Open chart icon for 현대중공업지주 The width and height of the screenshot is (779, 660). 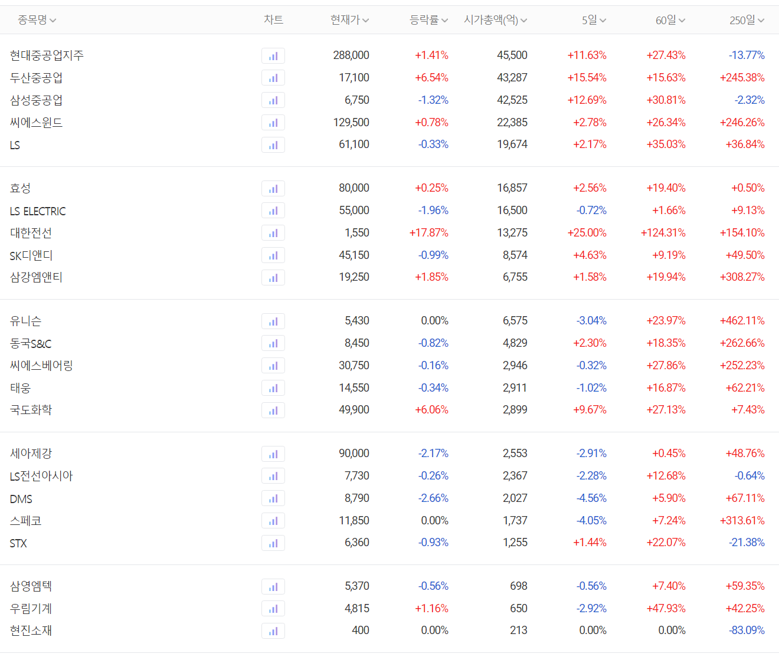pyautogui.click(x=273, y=56)
